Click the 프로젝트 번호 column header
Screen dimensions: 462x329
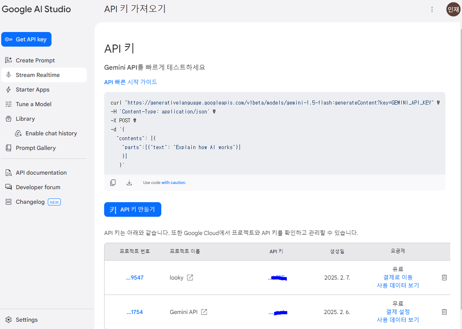[135, 251]
